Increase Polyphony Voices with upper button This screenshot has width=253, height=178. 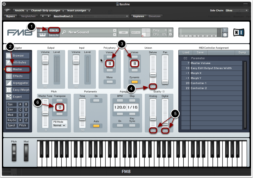coord(110,57)
